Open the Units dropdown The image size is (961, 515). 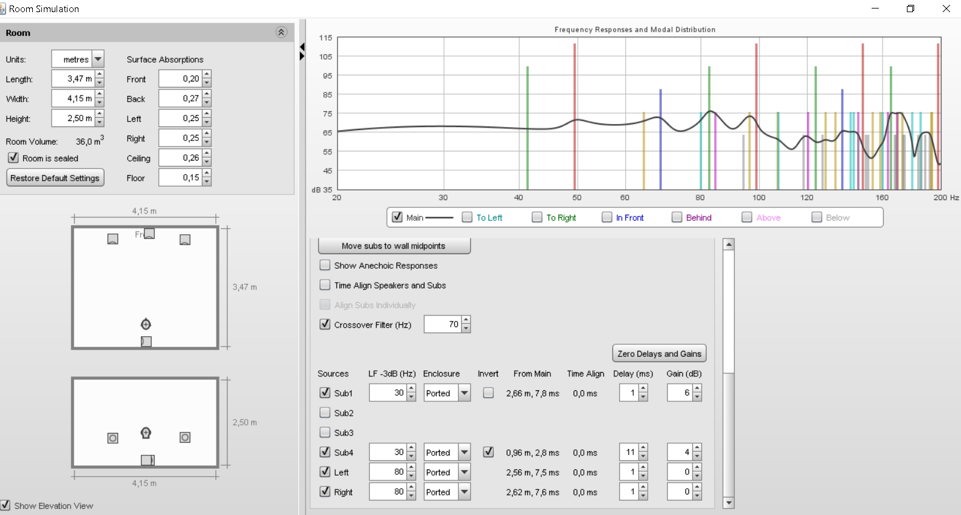click(x=98, y=59)
